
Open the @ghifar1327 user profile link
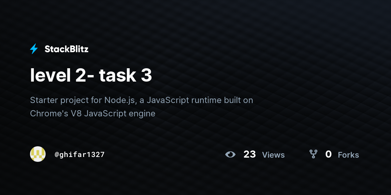point(80,155)
